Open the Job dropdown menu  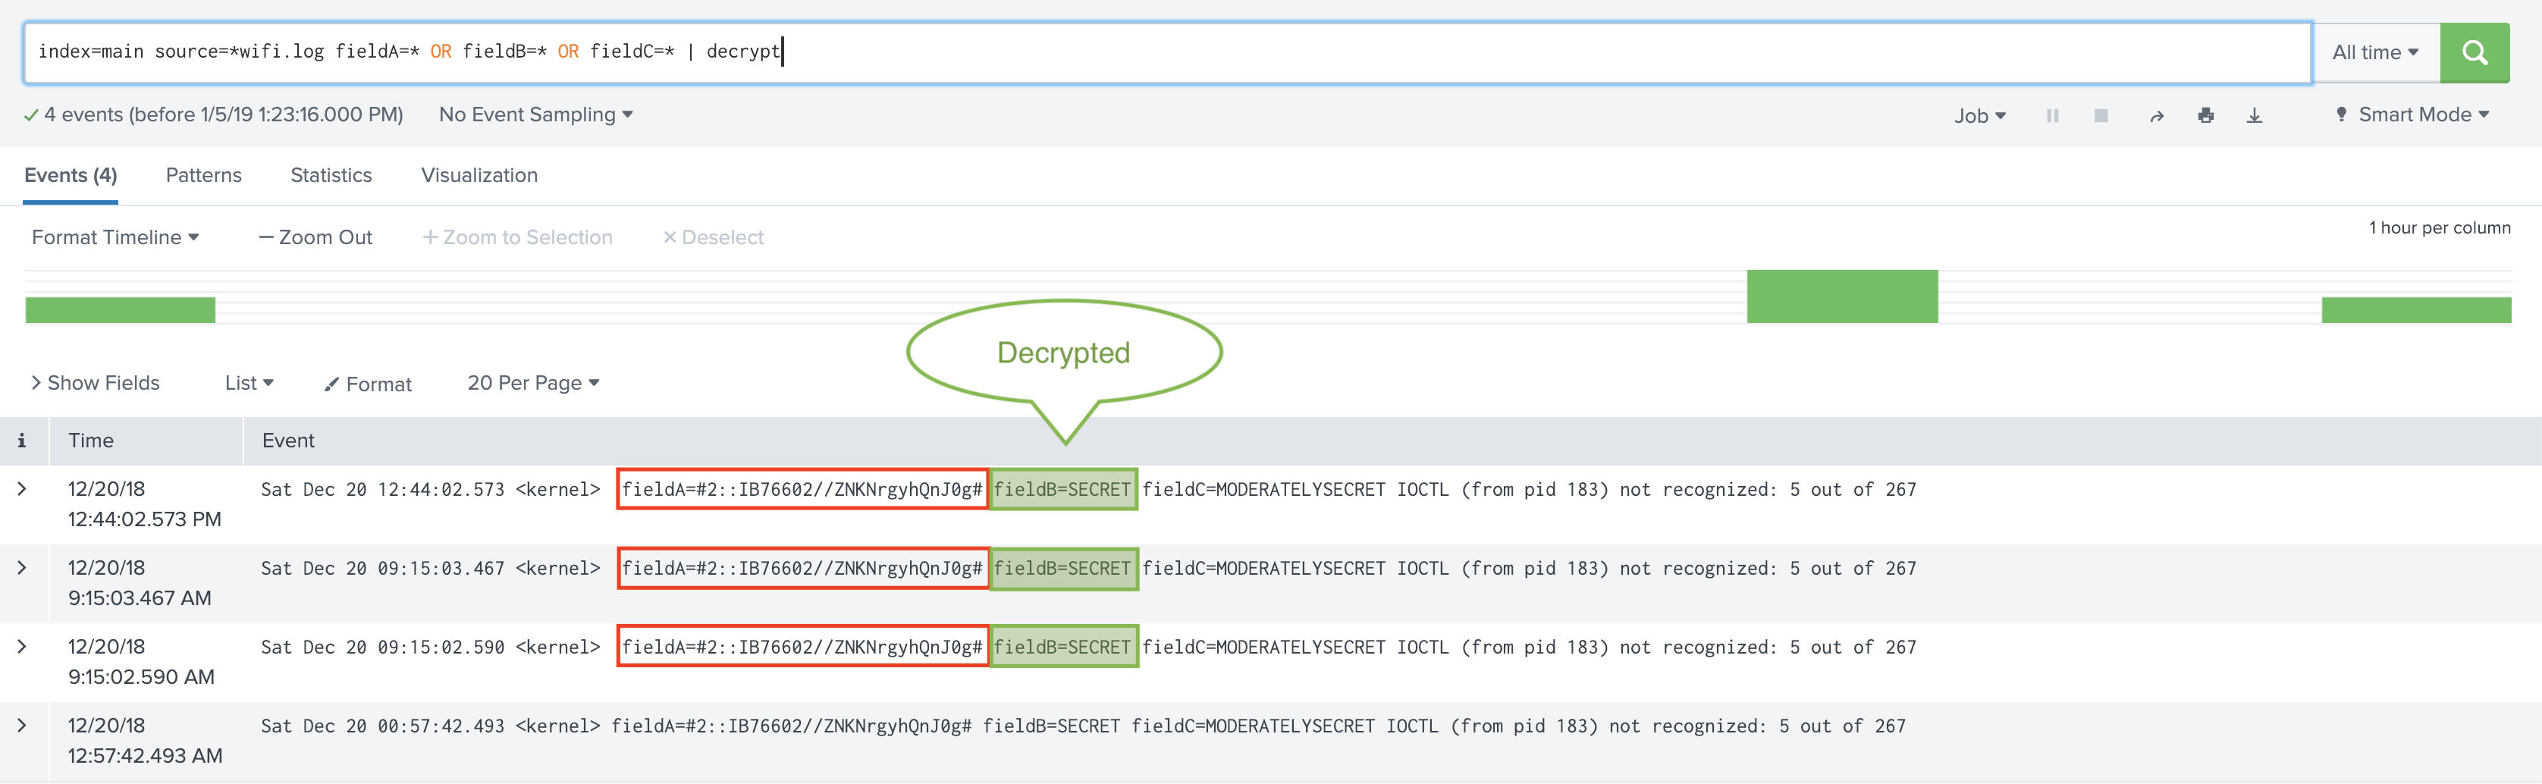(x=1979, y=114)
